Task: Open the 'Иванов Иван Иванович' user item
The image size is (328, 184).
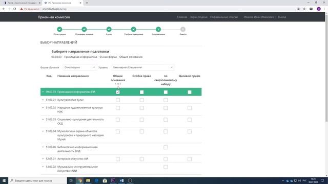Action: pos(259,17)
